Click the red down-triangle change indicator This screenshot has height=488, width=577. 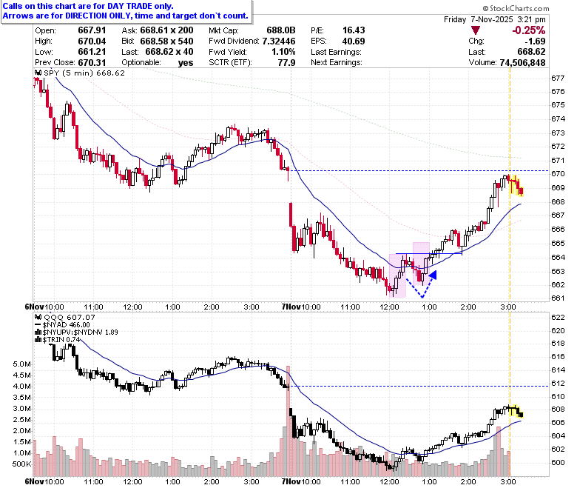point(476,30)
